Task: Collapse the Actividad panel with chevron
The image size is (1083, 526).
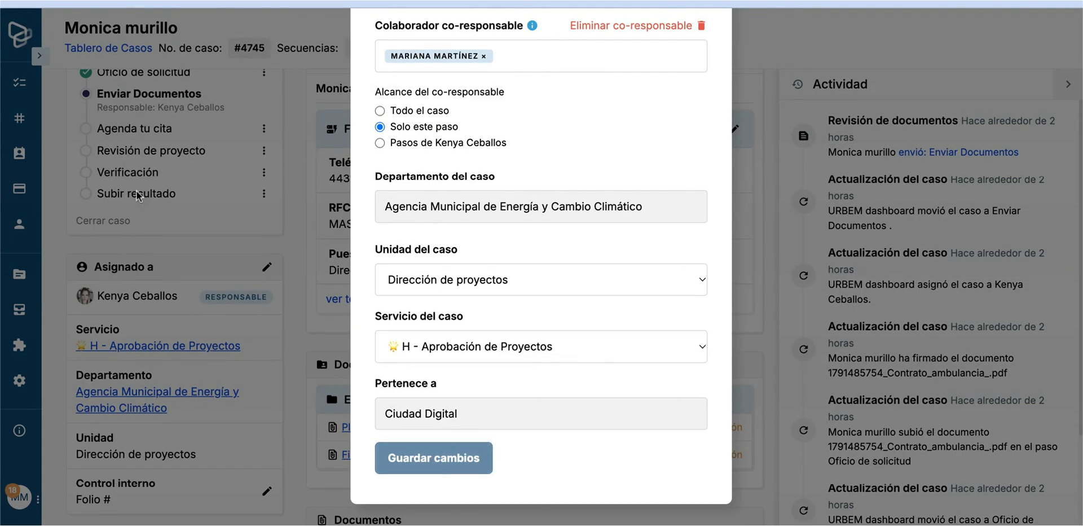Action: pyautogui.click(x=1068, y=84)
